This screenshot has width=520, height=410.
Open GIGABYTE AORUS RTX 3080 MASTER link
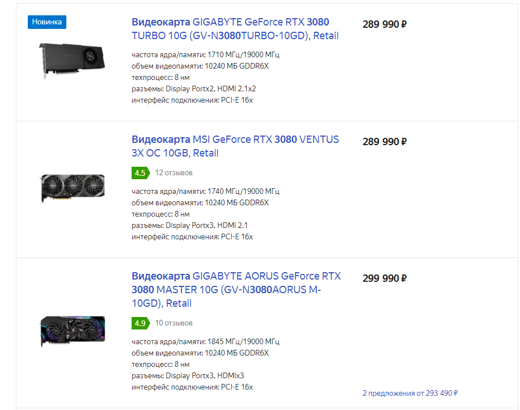coord(236,290)
